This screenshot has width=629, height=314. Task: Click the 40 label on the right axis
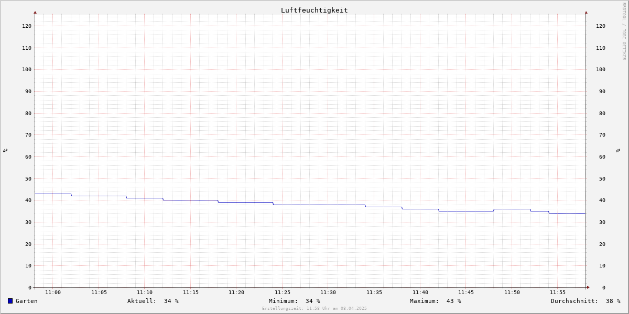point(602,200)
